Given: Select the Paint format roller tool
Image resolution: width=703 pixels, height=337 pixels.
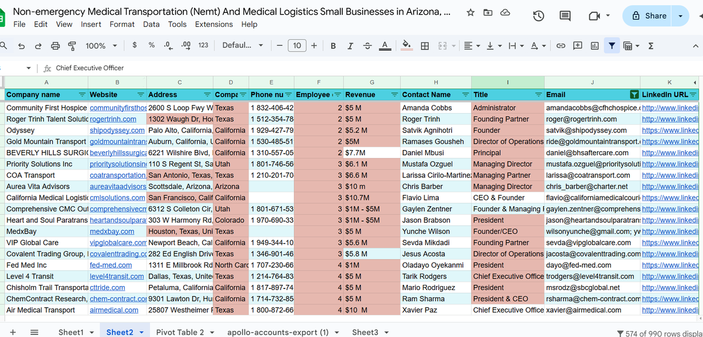Looking at the screenshot, I should coord(72,46).
